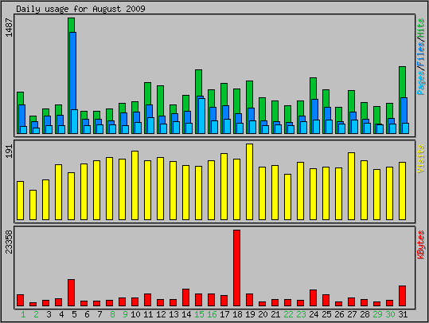Viewport: 429px width, 323px height.
Task: Click the red KBytes bar for day 31
Action: [402, 296]
